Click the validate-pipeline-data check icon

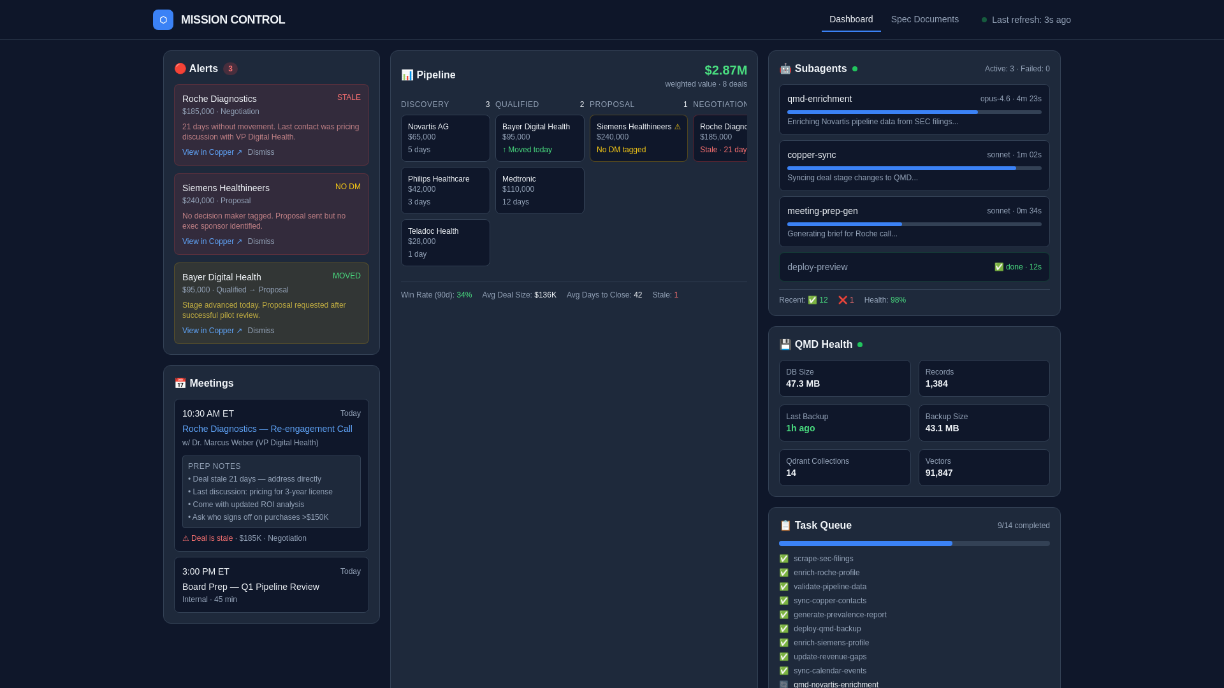click(783, 587)
